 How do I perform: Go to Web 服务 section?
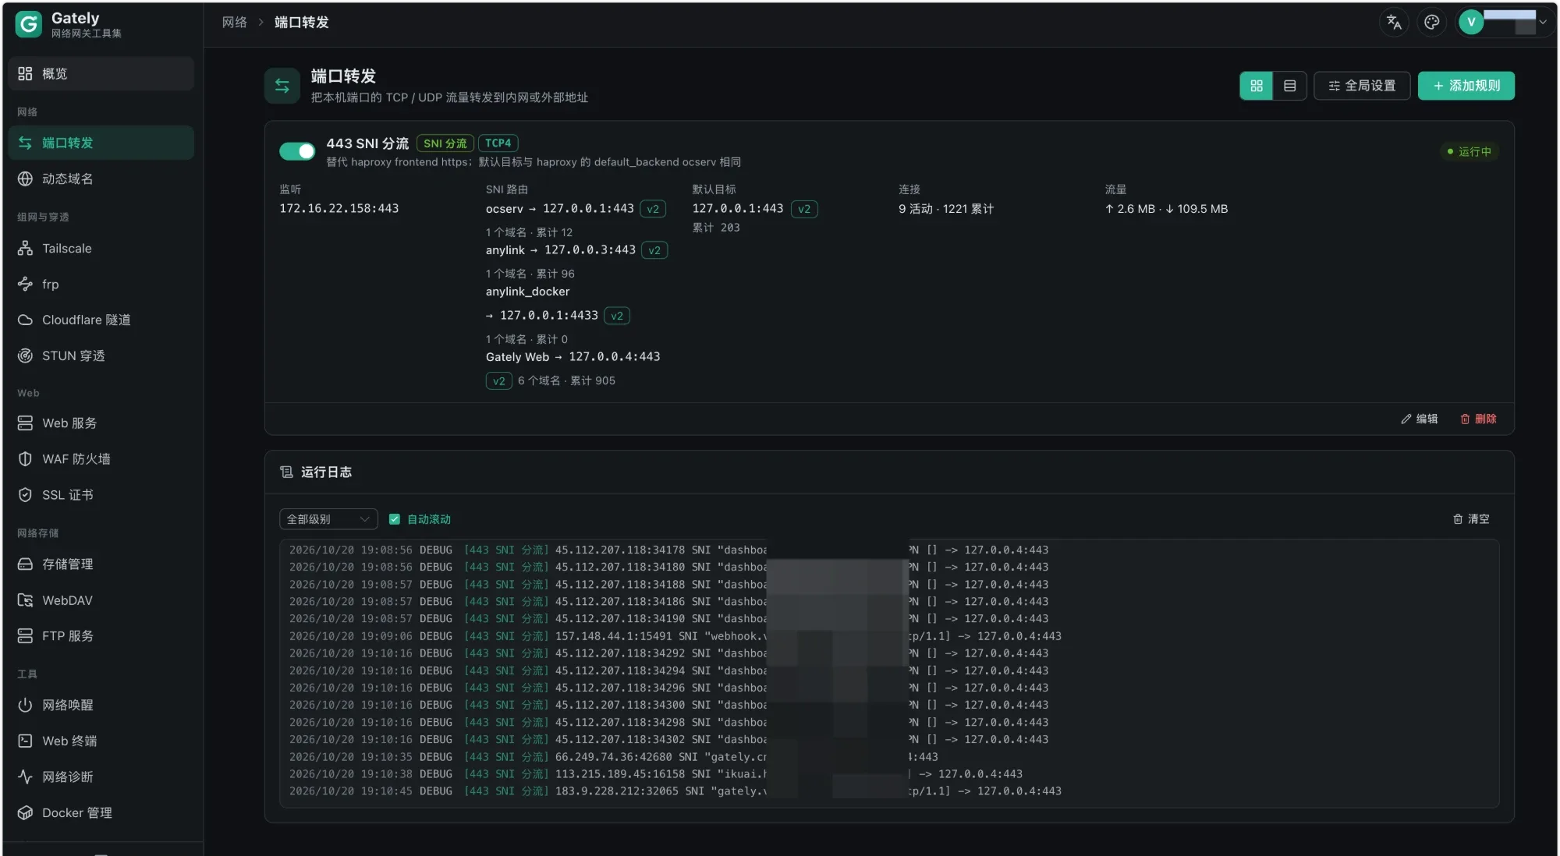[x=101, y=423]
